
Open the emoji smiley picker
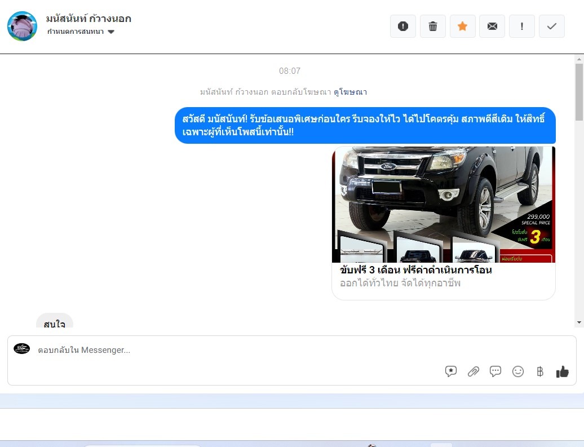coord(517,371)
